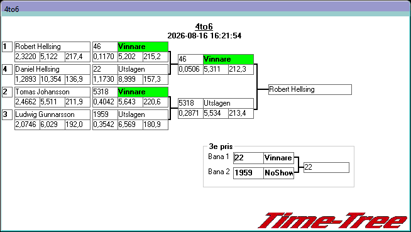411x232 pixels.
Task: Click the Bana 2 number field showing 1959
Action: (248, 173)
